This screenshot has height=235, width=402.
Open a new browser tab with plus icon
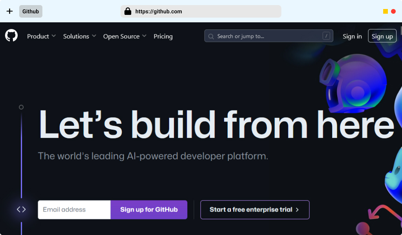(x=9, y=11)
